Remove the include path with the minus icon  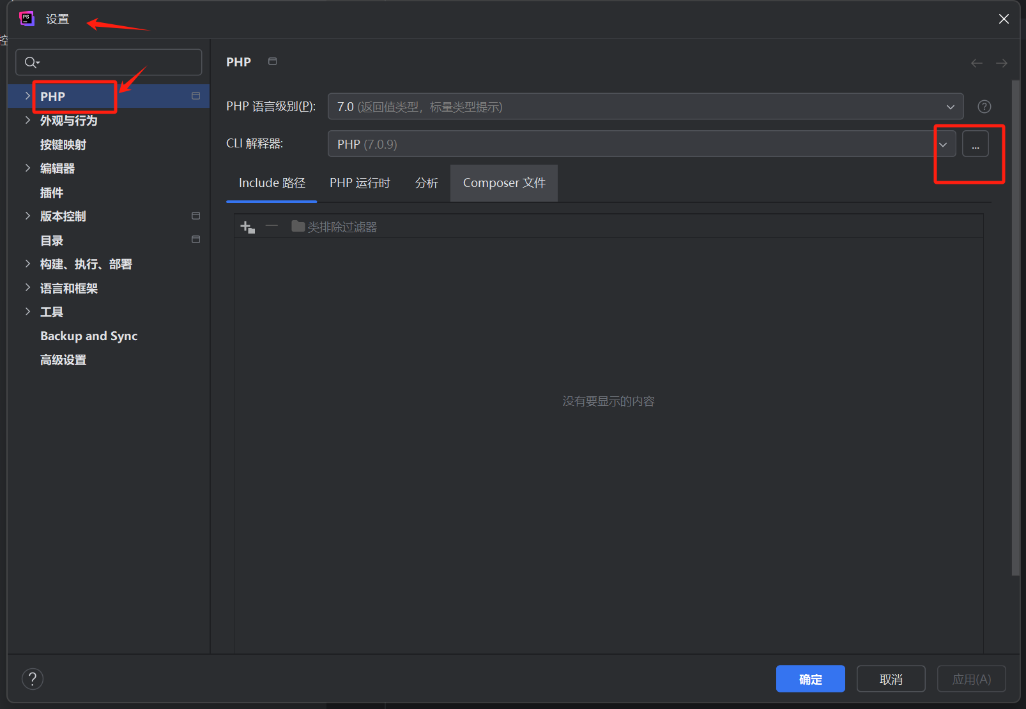(x=272, y=226)
